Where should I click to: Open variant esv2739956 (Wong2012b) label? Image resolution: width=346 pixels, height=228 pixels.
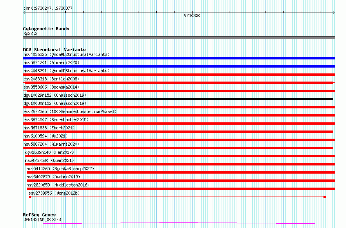(54, 193)
